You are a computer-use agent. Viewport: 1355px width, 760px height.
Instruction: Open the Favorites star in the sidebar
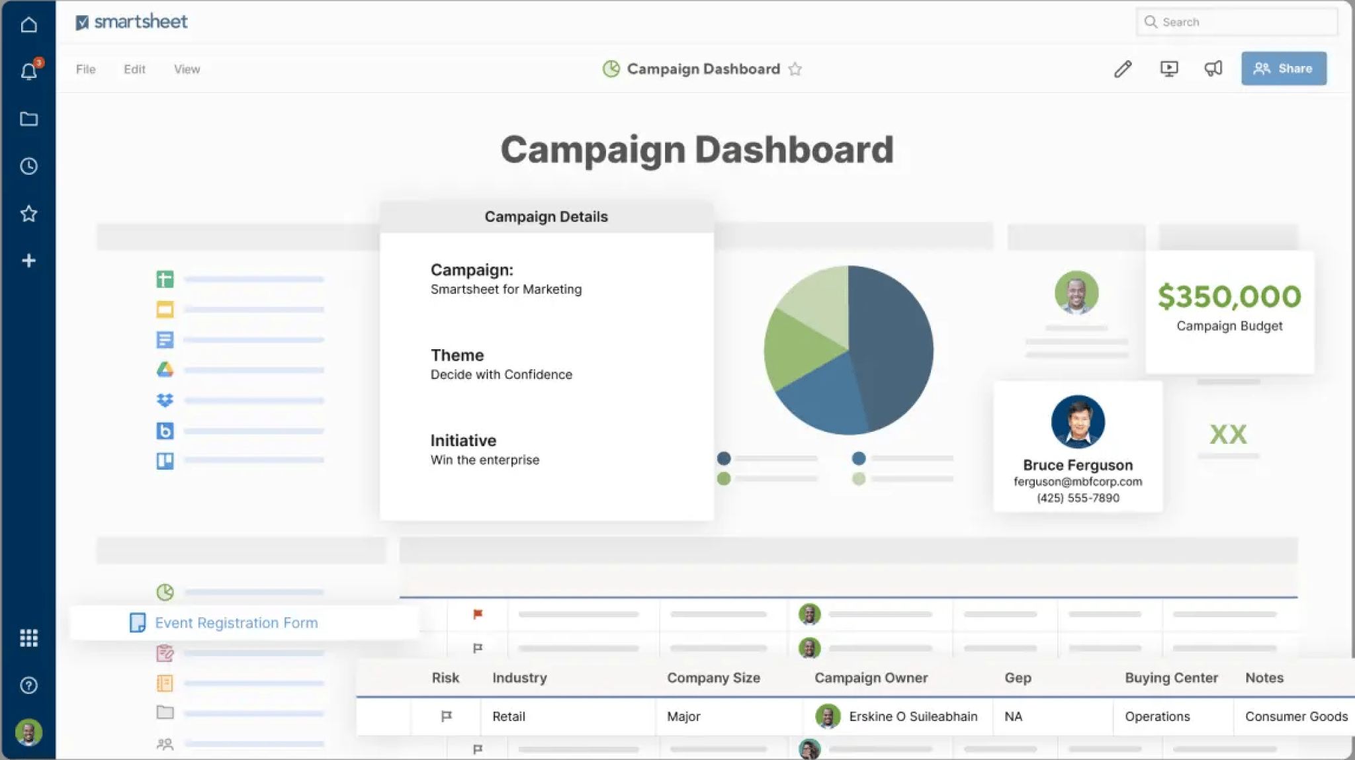[x=29, y=213]
